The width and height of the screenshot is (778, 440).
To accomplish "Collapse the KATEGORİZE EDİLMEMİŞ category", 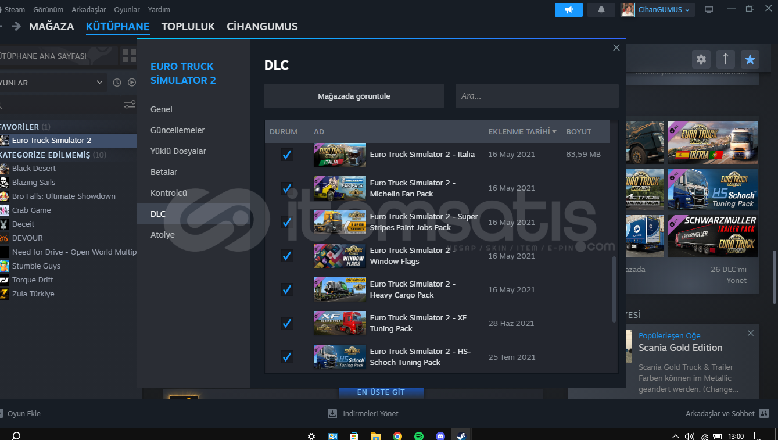I will (53, 155).
